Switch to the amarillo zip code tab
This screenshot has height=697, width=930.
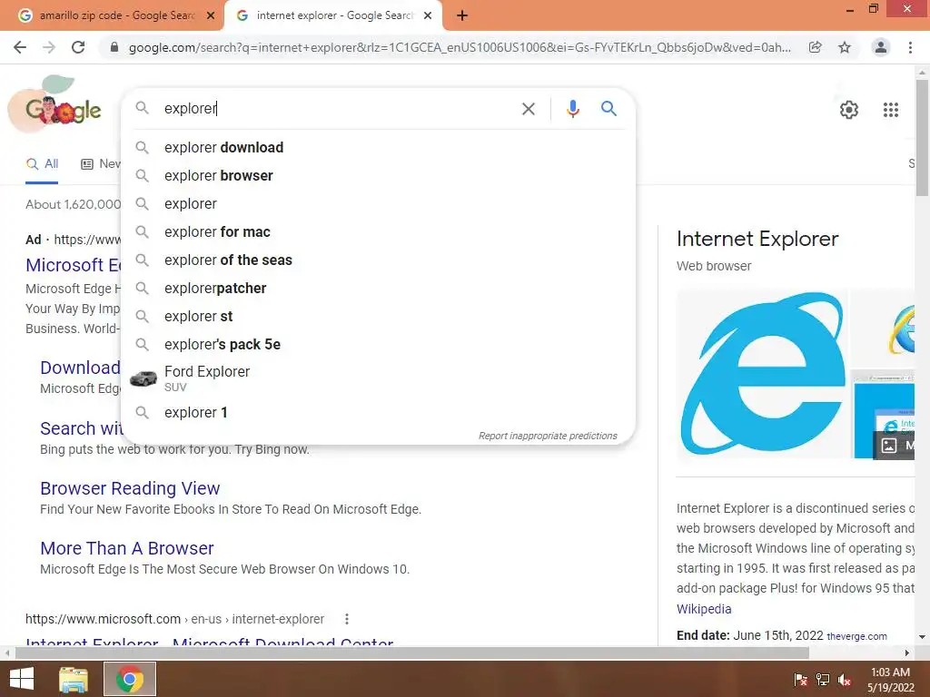pyautogui.click(x=116, y=15)
